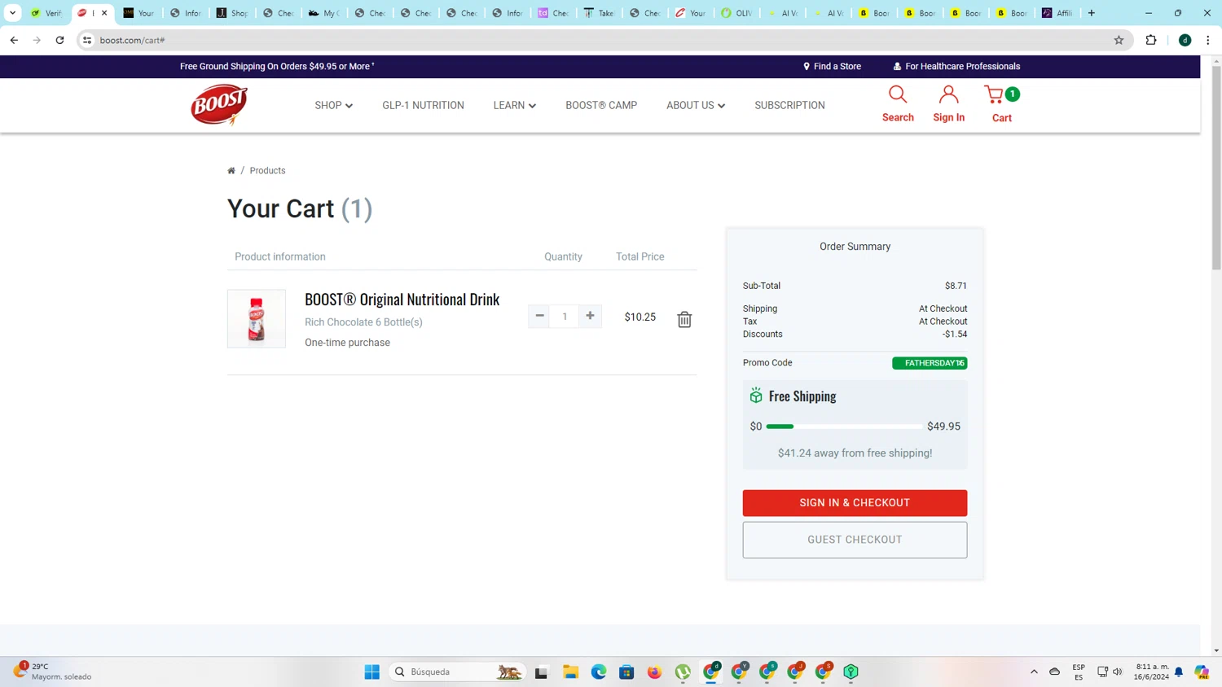Open the Chrome profile avatar
1222x687 pixels.
[1185, 40]
